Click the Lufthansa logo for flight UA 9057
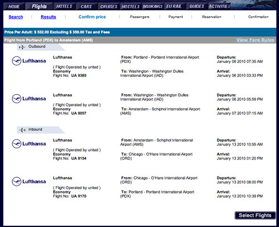This screenshot has width=279, height=227. coord(29,99)
